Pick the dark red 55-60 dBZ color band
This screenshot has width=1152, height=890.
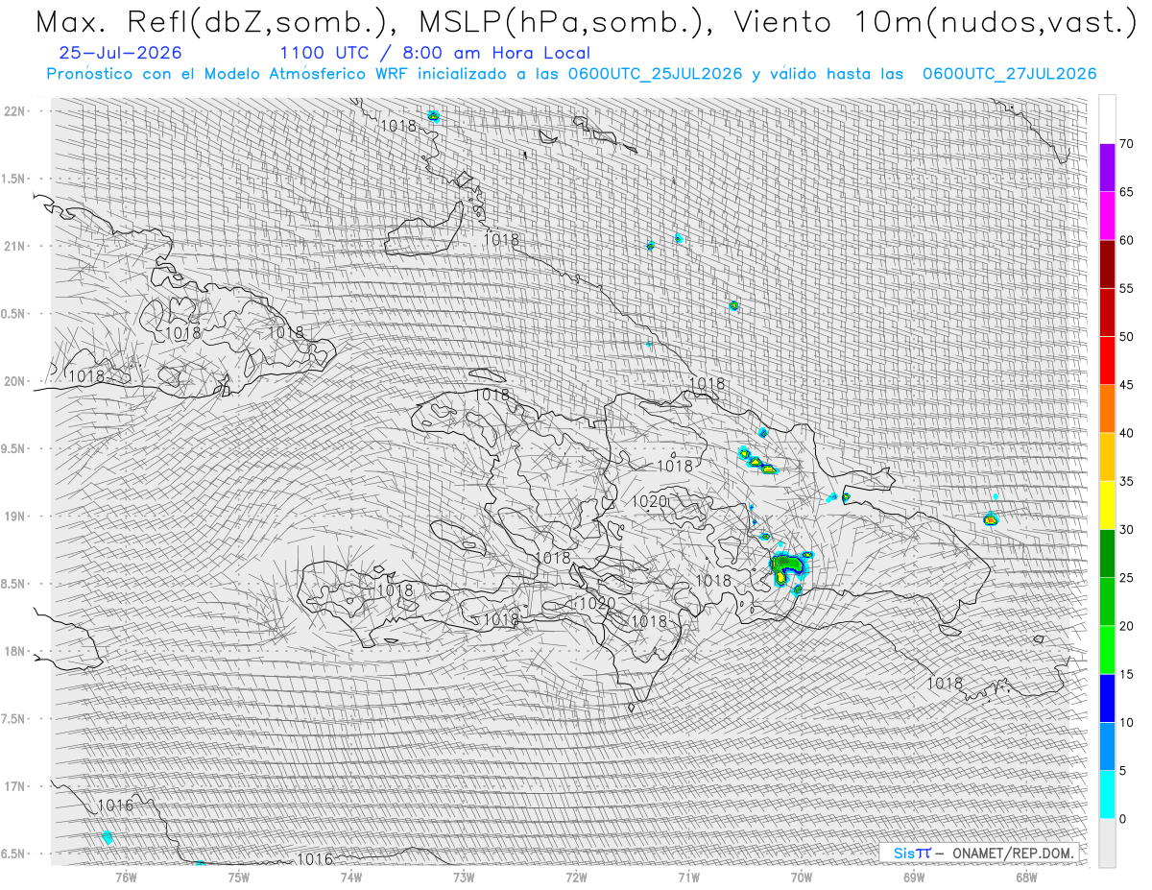(x=1107, y=264)
